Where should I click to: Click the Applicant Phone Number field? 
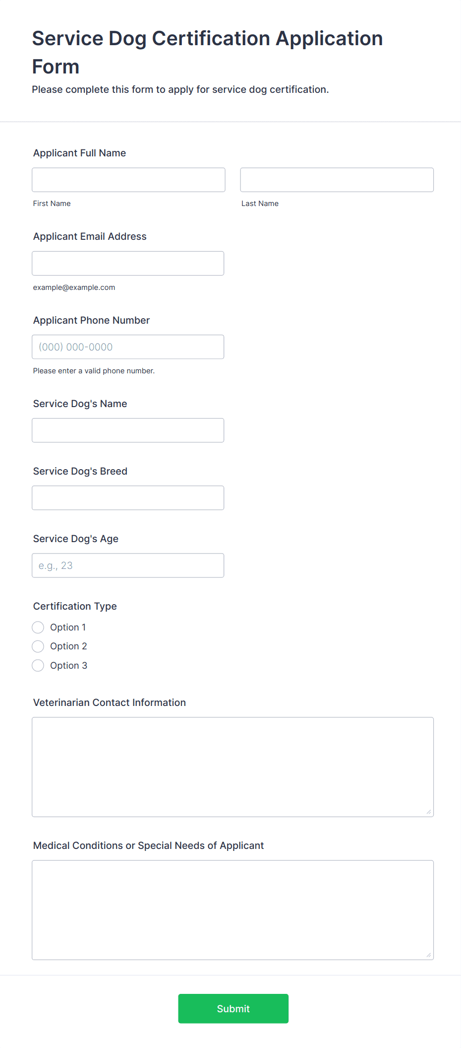(128, 347)
